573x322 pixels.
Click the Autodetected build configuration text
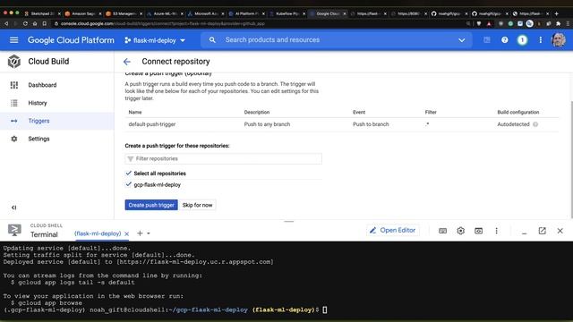[x=513, y=124]
